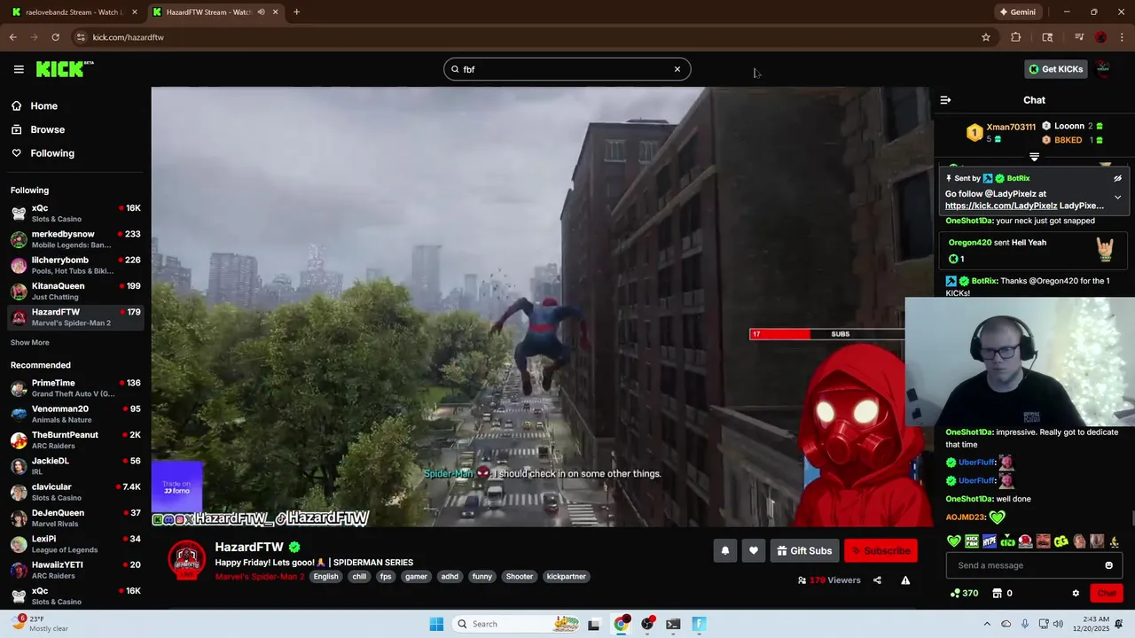This screenshot has width=1135, height=638.
Task: Click the kickpartner tag
Action: (566, 577)
